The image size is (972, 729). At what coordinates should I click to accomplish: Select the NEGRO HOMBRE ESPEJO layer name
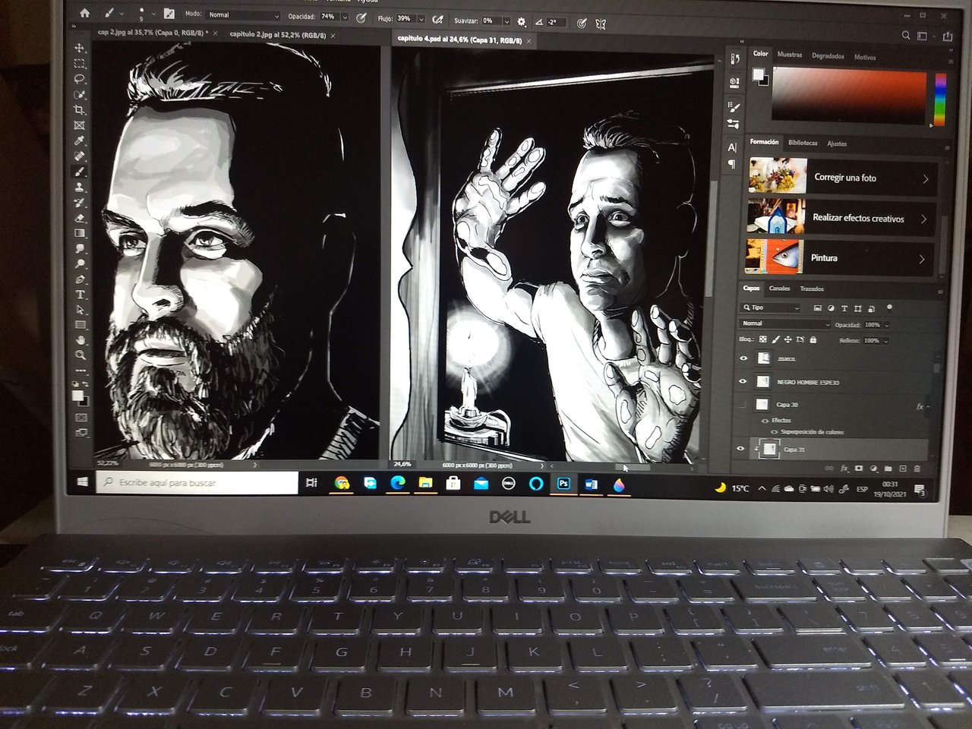[x=808, y=383]
